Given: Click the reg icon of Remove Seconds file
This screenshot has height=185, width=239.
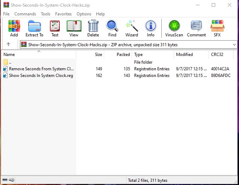Looking at the screenshot, I should [5, 69].
